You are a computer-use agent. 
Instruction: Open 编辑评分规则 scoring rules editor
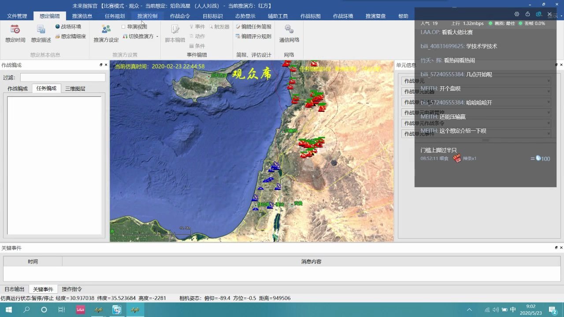253,37
